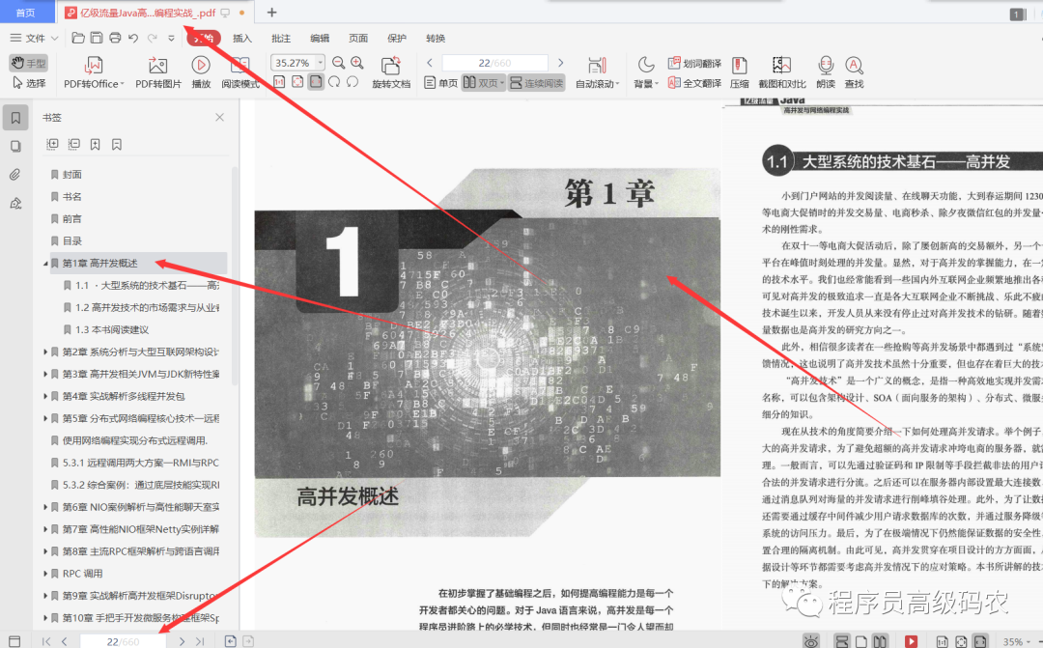Open a file with the folder icon
This screenshot has height=648, width=1043.
[x=78, y=38]
